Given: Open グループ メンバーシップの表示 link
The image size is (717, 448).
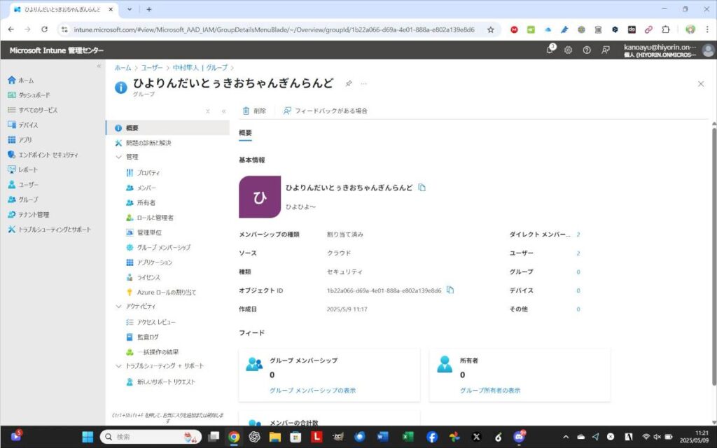Looking at the screenshot, I should [x=313, y=391].
